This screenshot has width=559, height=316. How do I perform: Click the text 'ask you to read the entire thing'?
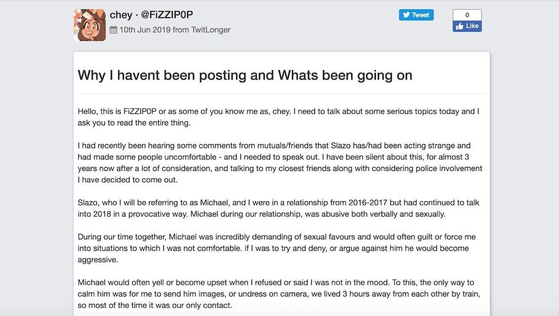tap(134, 123)
